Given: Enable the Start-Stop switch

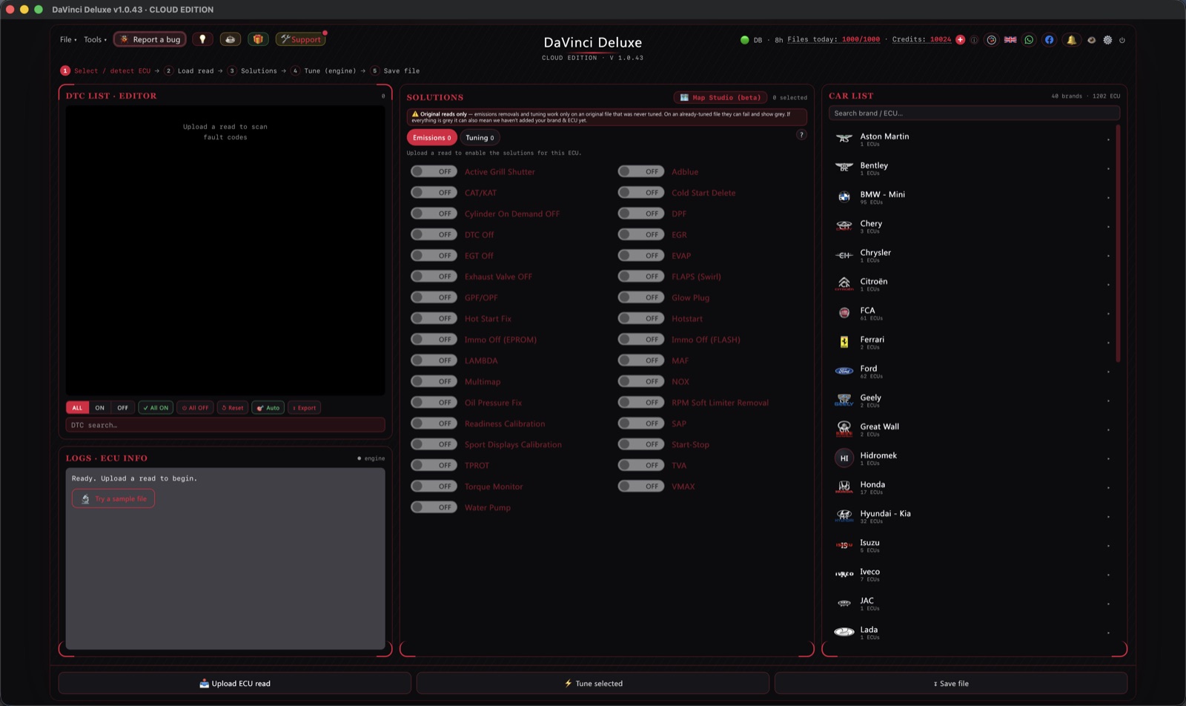Looking at the screenshot, I should 640,444.
